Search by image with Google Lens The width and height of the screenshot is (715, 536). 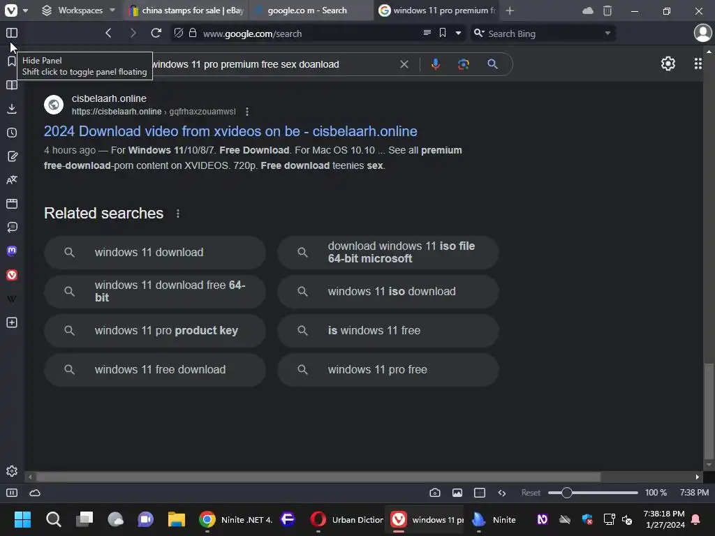(x=464, y=64)
